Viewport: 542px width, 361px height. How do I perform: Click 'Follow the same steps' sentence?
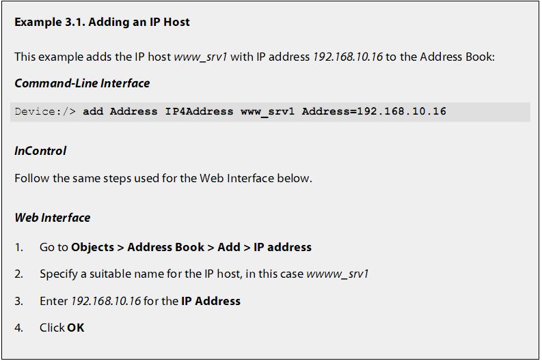pos(163,178)
